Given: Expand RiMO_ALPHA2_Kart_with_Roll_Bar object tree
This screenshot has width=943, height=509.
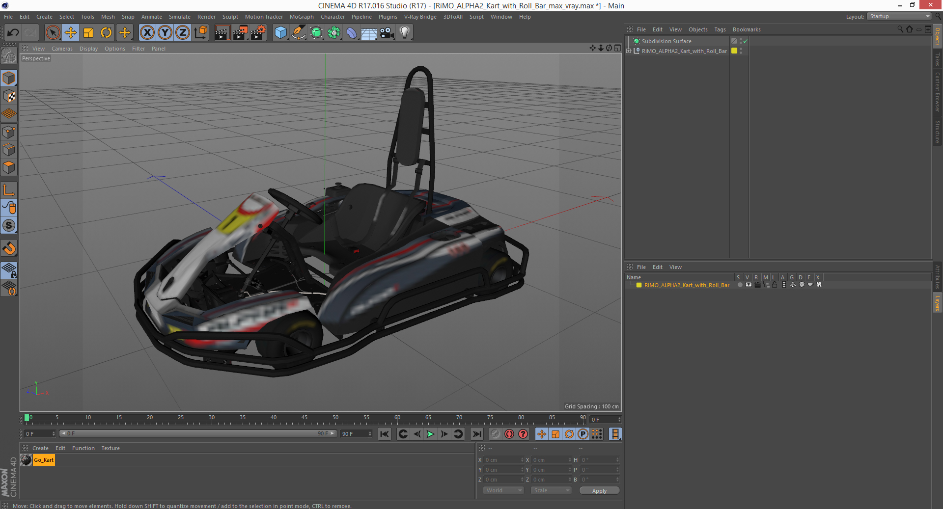Looking at the screenshot, I should pos(629,51).
